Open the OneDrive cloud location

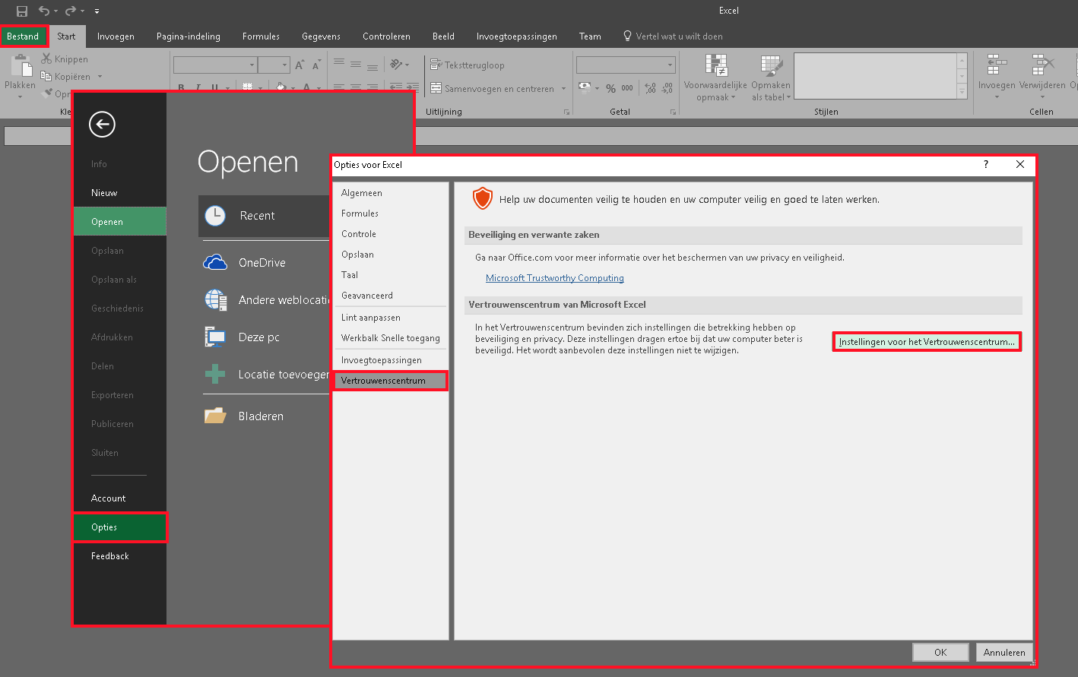click(x=216, y=263)
